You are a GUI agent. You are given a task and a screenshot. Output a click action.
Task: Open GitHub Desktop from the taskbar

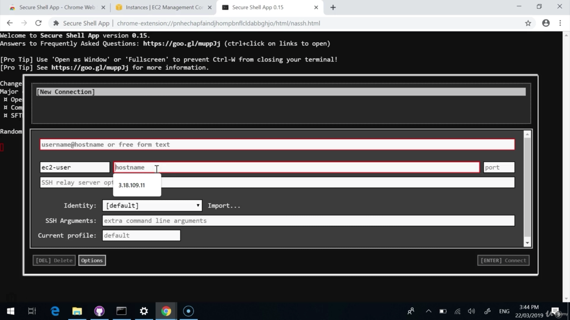pos(99,311)
